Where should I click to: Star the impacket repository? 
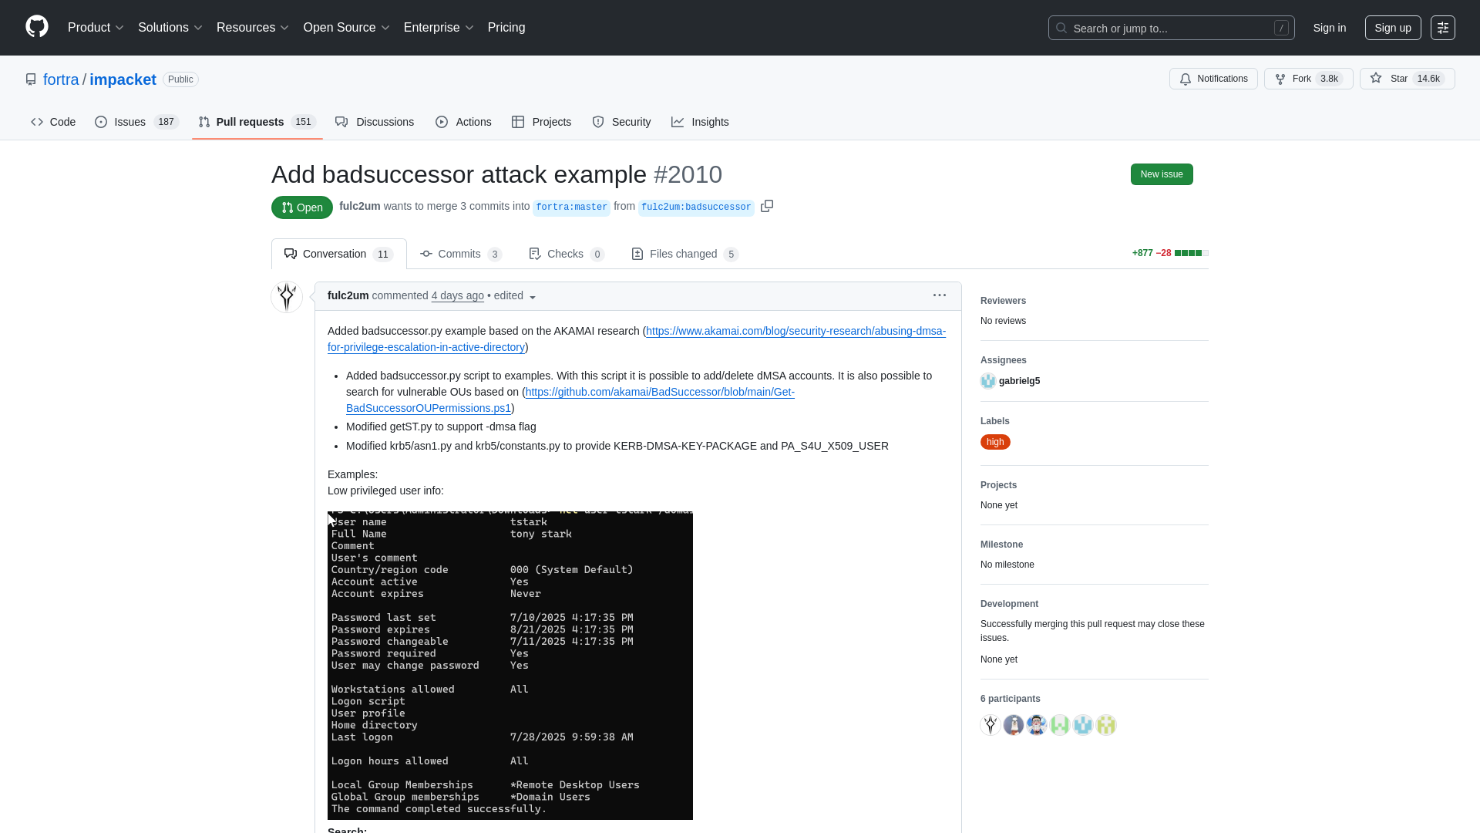(x=1407, y=79)
